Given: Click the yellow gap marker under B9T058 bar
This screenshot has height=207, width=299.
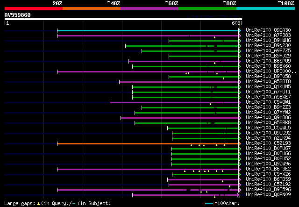Looking at the screenshot, I should point(224,79).
